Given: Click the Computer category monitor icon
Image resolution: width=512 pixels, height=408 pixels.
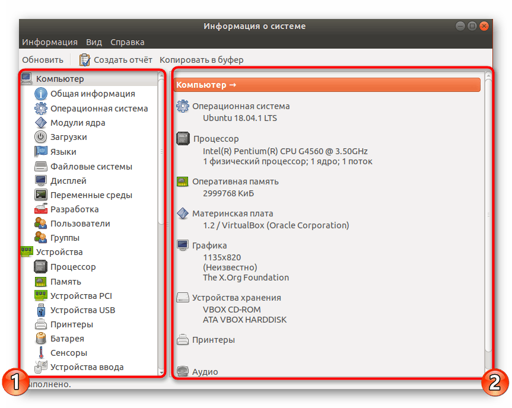Looking at the screenshot, I should coord(27,78).
